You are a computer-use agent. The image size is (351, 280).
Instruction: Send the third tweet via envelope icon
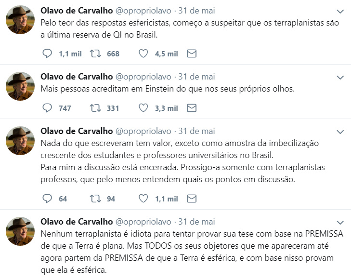tap(191, 199)
